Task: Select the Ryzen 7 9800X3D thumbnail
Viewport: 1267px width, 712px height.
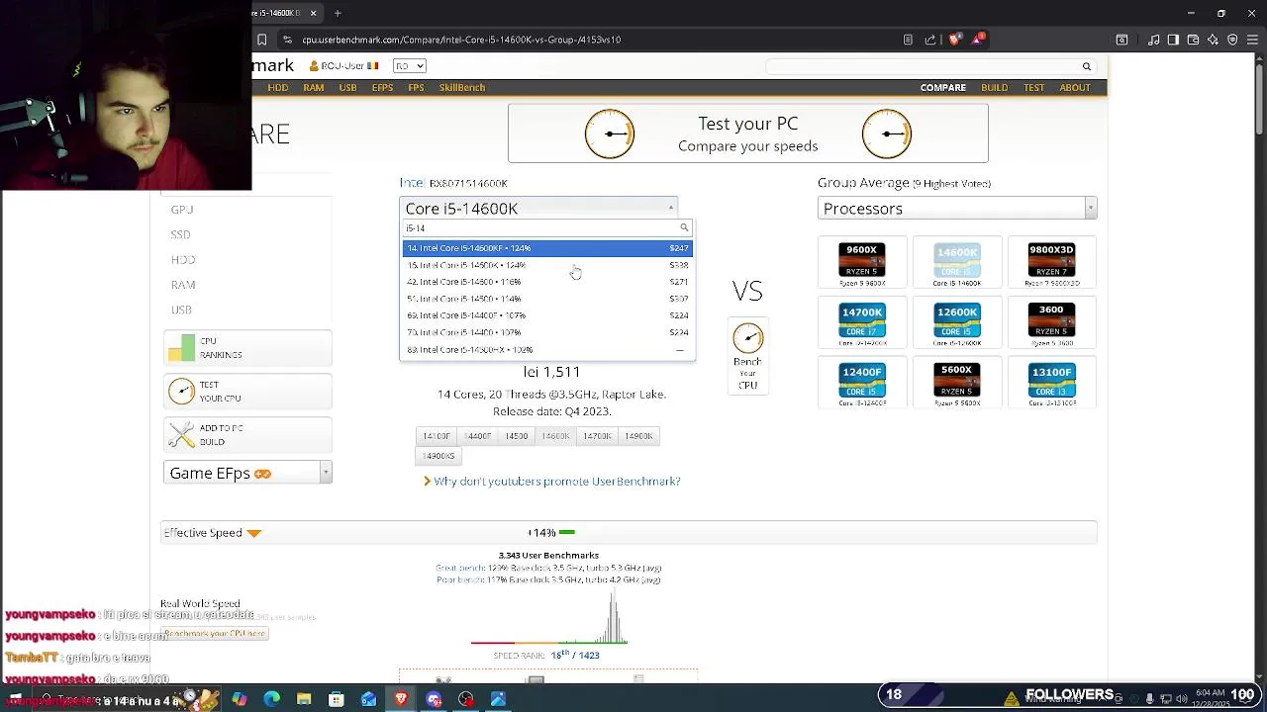Action: click(1051, 262)
